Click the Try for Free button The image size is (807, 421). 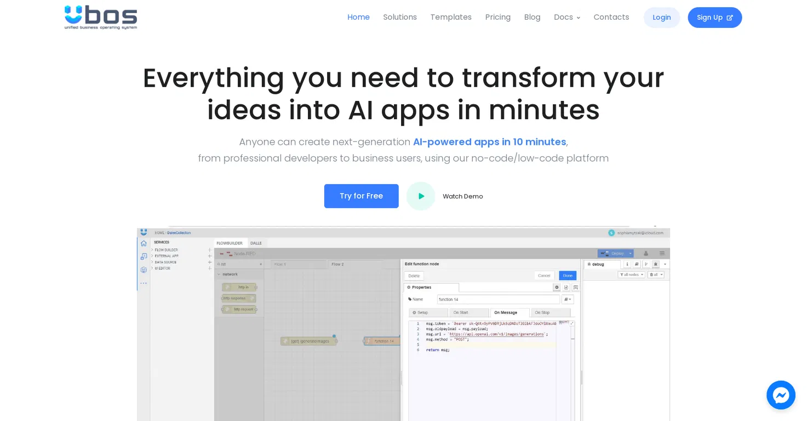click(361, 196)
